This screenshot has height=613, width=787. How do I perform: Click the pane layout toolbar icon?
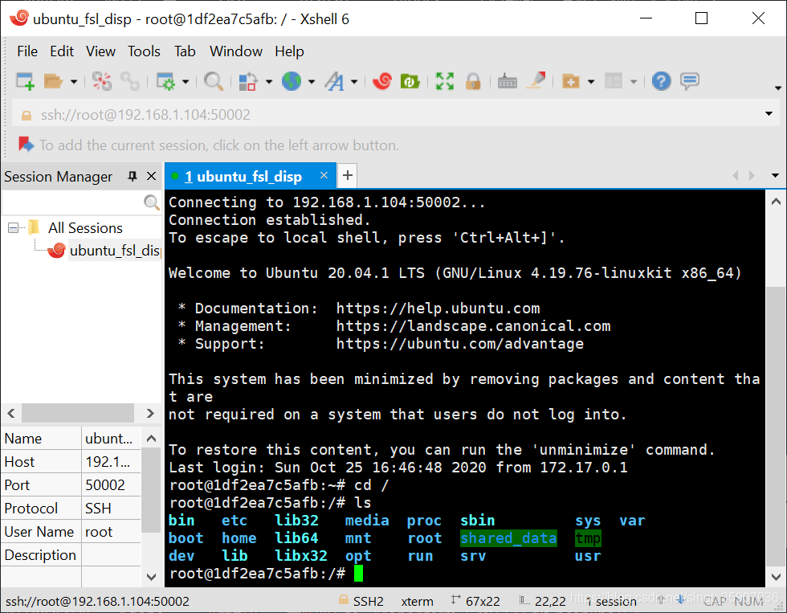click(614, 81)
